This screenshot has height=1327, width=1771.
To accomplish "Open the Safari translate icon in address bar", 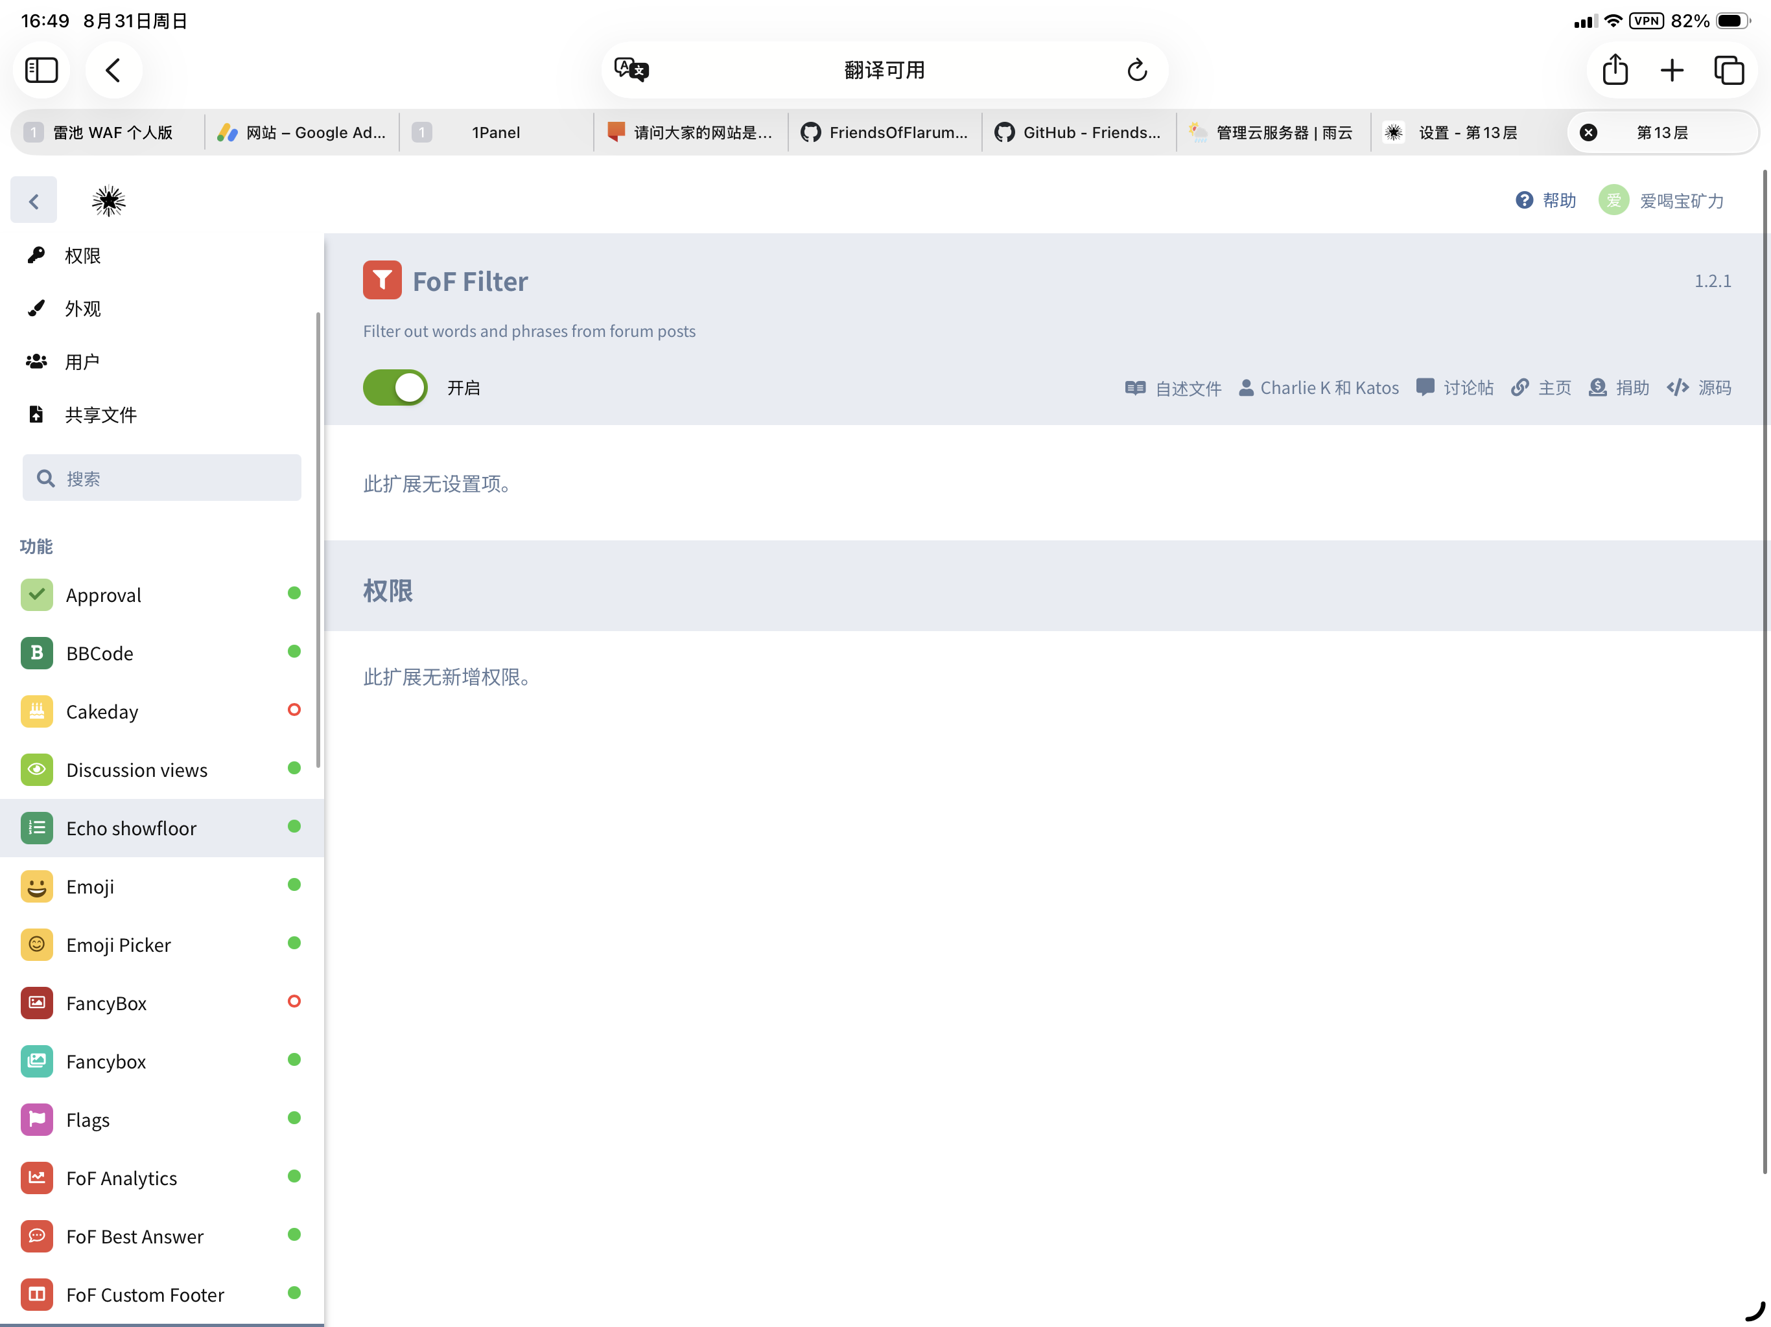I will click(631, 71).
